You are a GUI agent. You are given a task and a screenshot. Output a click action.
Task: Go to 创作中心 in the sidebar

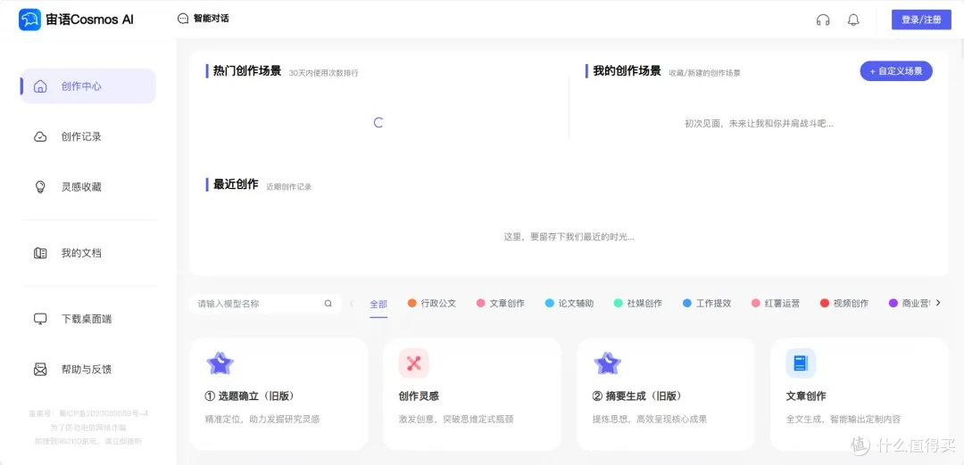coord(87,86)
